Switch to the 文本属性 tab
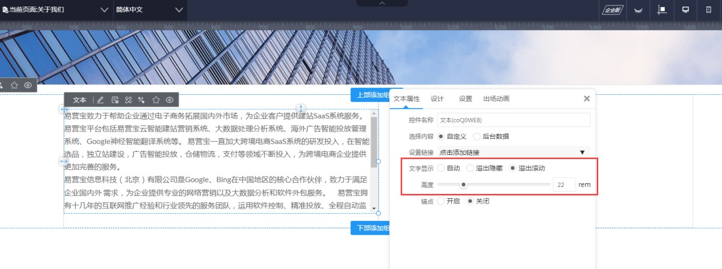Image resolution: width=722 pixels, height=269 pixels. (407, 99)
